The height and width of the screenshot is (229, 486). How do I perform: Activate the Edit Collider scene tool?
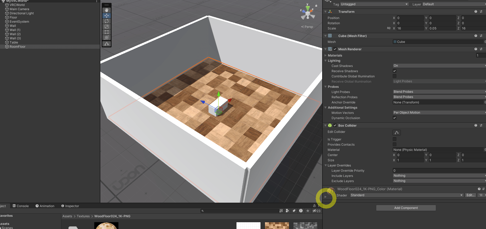pos(107,44)
